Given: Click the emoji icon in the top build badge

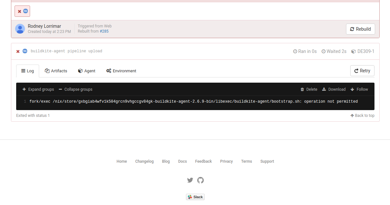Looking at the screenshot, I should coord(25,11).
